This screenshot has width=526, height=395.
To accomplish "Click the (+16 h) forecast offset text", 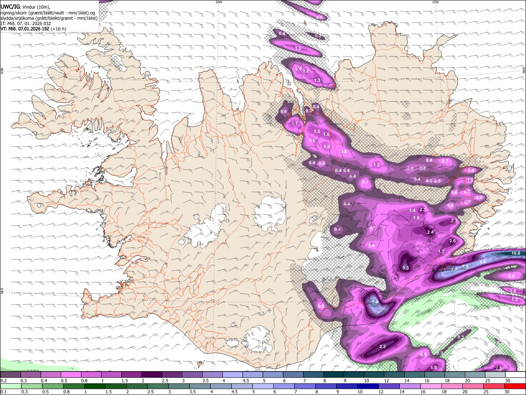I will (x=59, y=29).
